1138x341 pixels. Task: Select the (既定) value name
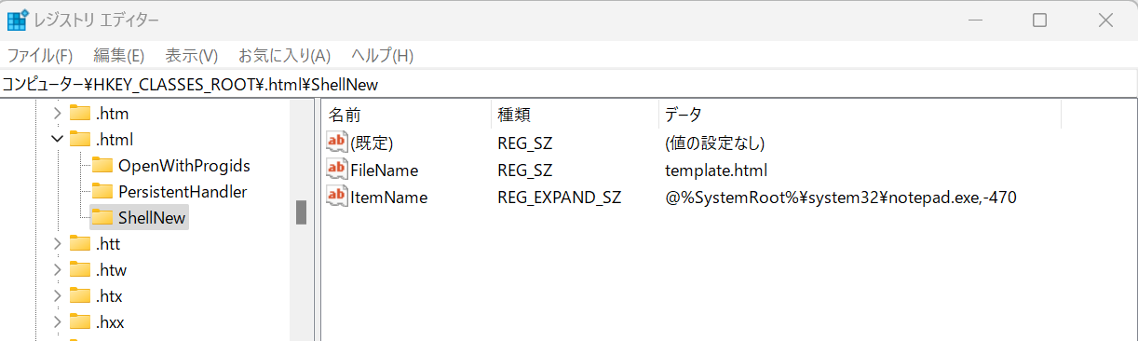point(373,143)
